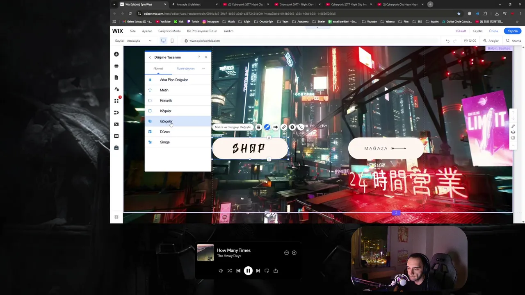525x295 pixels.
Task: Open the link chain icon in toolbar
Action: tap(284, 127)
